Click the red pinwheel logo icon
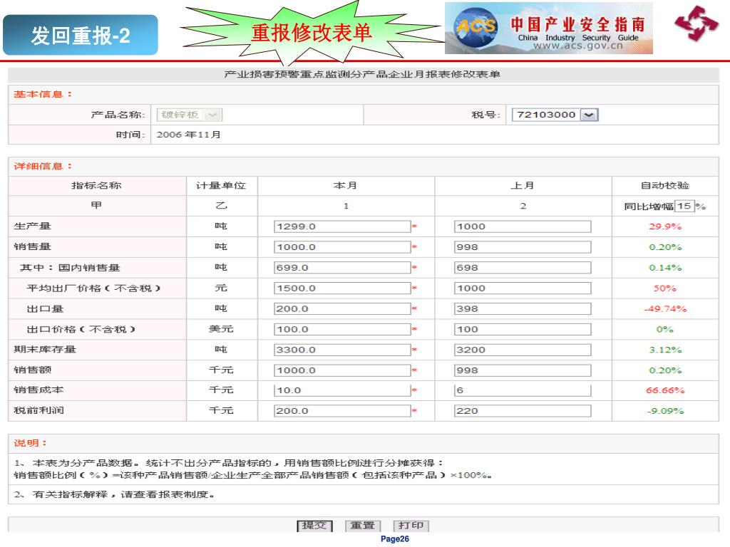Viewport: 730px width, 547px height. pos(696,24)
